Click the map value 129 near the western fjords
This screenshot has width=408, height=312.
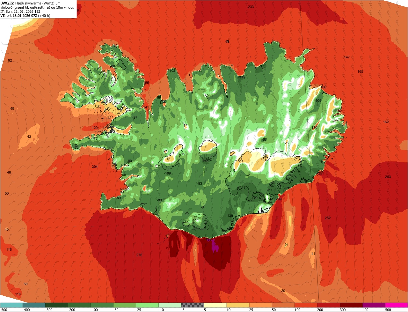point(95,128)
